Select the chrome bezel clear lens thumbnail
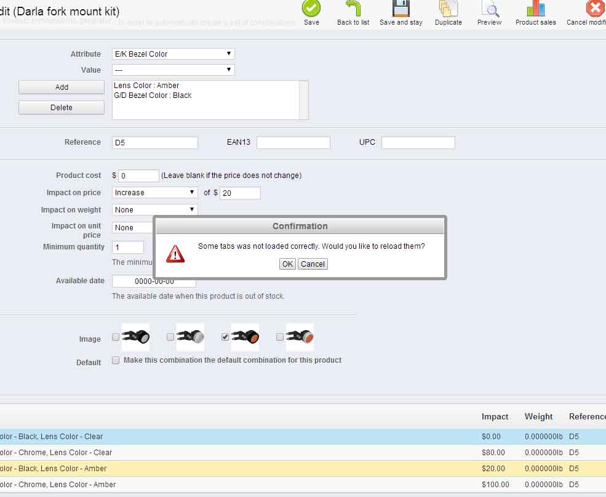 pyautogui.click(x=191, y=337)
